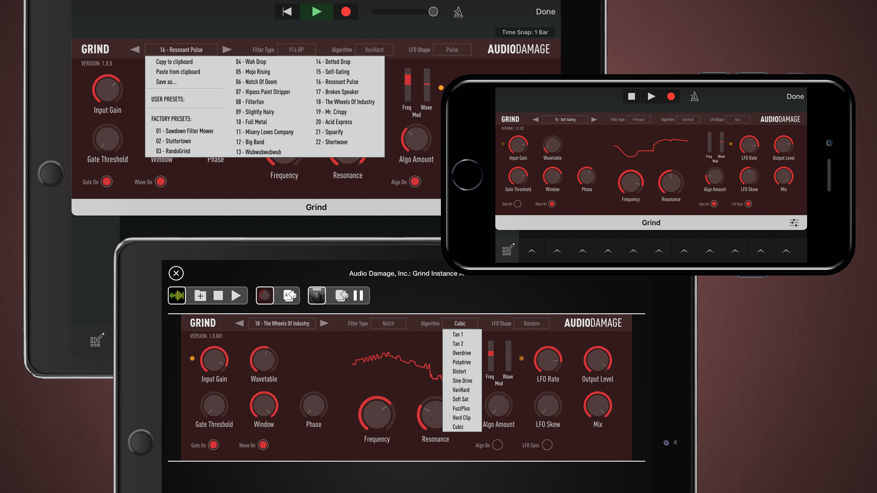The image size is (877, 493).
Task: Click the AUM waveform icon in bottom toolbar
Action: 177,295
